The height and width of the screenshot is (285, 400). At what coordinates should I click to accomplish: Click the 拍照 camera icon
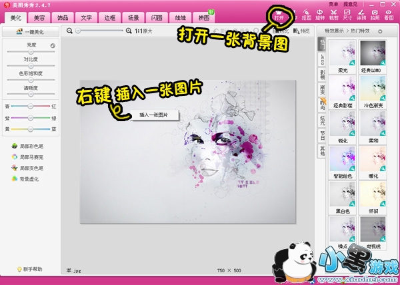coord(375,15)
